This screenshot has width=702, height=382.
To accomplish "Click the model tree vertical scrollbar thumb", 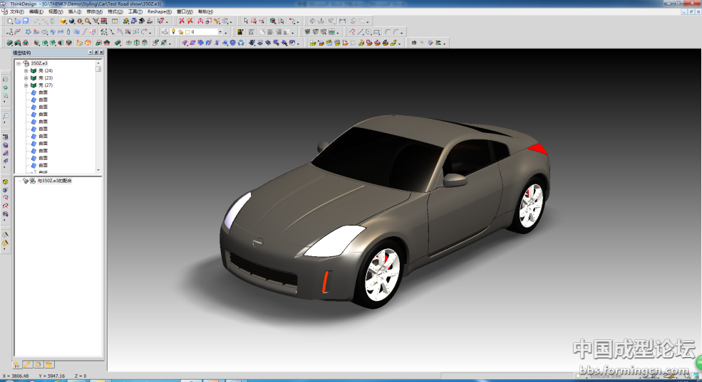I will point(98,70).
